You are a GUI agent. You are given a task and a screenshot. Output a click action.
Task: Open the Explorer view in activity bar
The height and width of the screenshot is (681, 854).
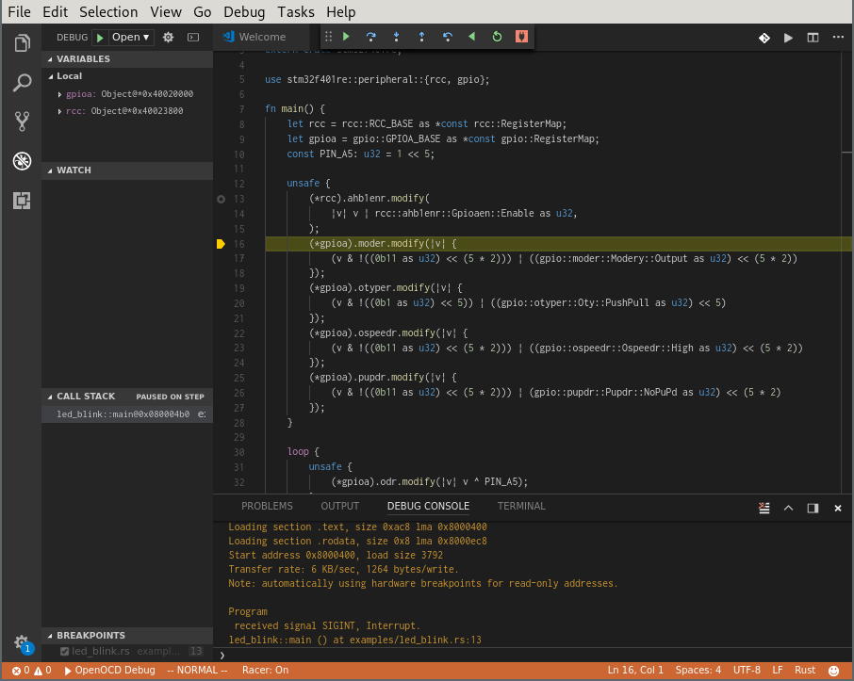[22, 43]
